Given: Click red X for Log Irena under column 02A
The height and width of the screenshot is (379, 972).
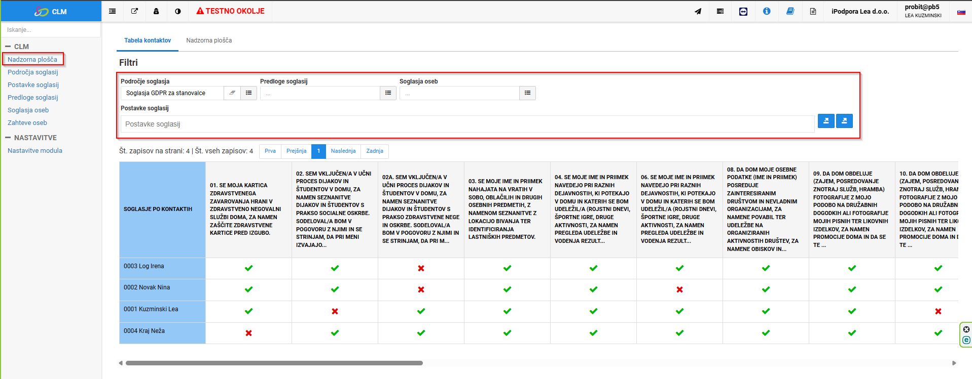Looking at the screenshot, I should (421, 268).
